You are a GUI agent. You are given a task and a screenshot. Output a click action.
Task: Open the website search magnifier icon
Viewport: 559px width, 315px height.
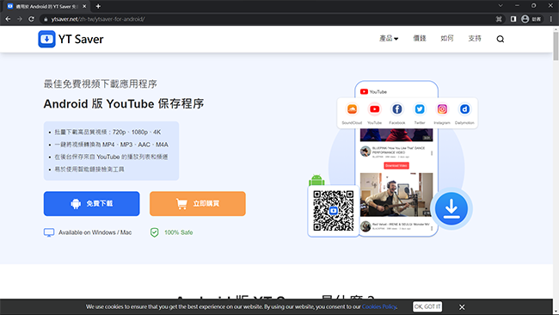click(x=501, y=39)
